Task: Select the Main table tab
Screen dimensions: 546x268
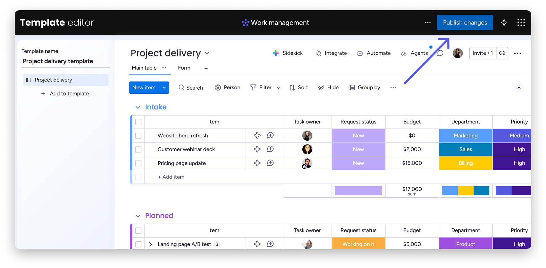Action: (x=144, y=68)
